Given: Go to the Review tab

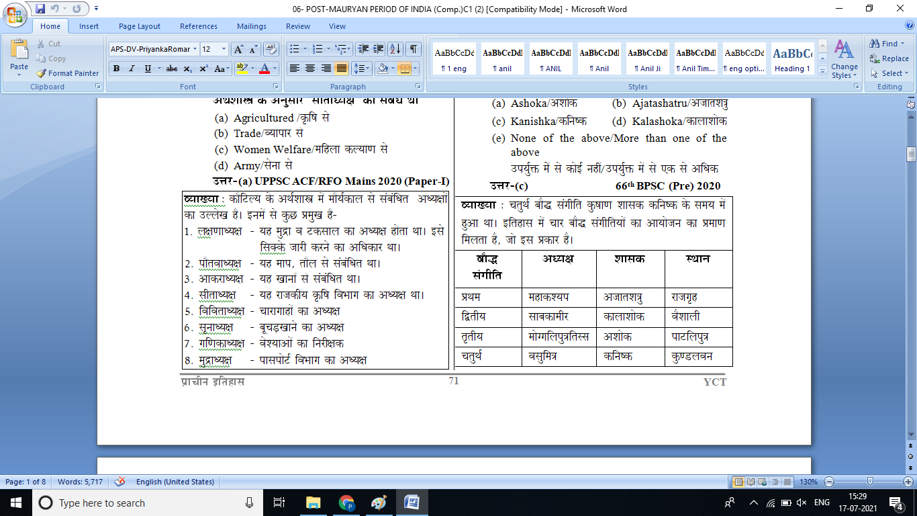Looking at the screenshot, I should [x=298, y=26].
